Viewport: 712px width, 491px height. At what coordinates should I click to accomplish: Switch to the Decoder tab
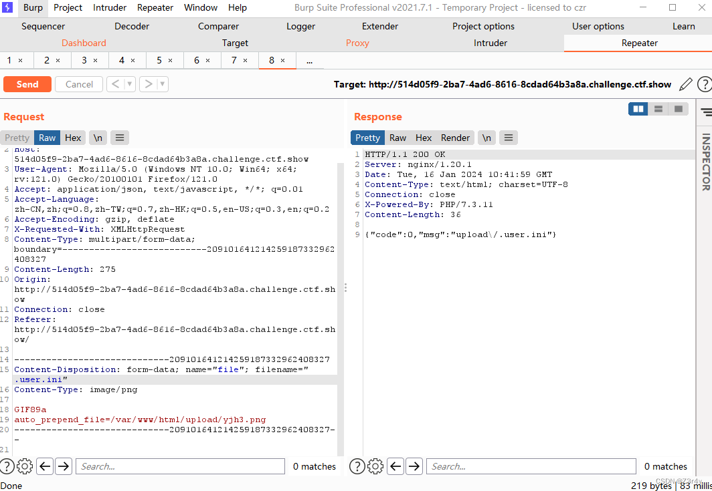[132, 26]
